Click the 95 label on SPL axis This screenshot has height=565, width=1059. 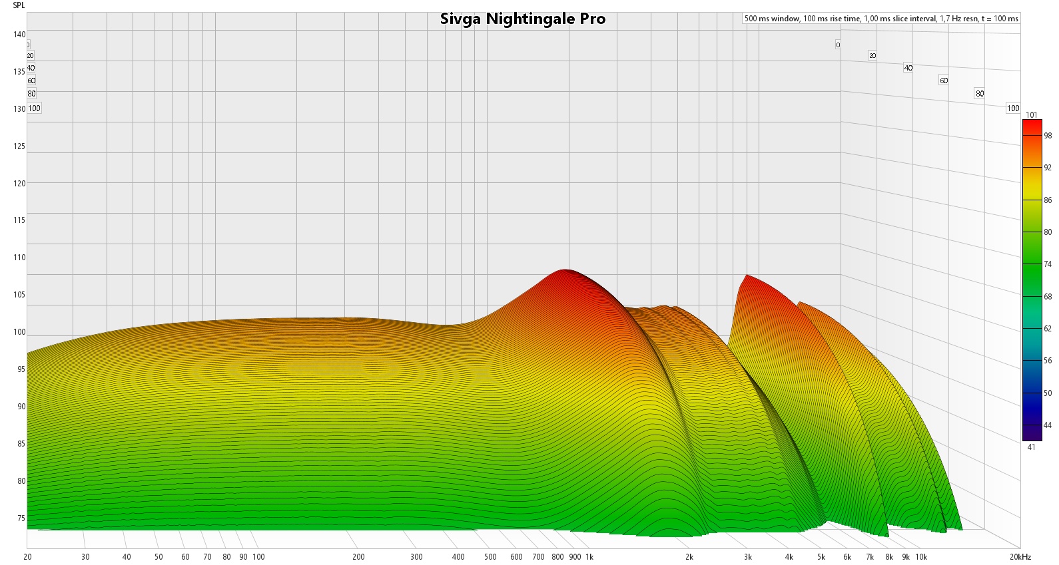(21, 369)
